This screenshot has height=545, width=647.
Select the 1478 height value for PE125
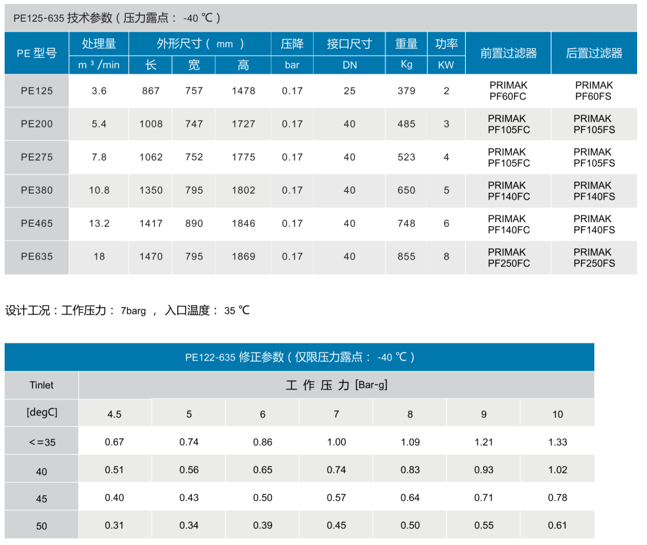(243, 91)
